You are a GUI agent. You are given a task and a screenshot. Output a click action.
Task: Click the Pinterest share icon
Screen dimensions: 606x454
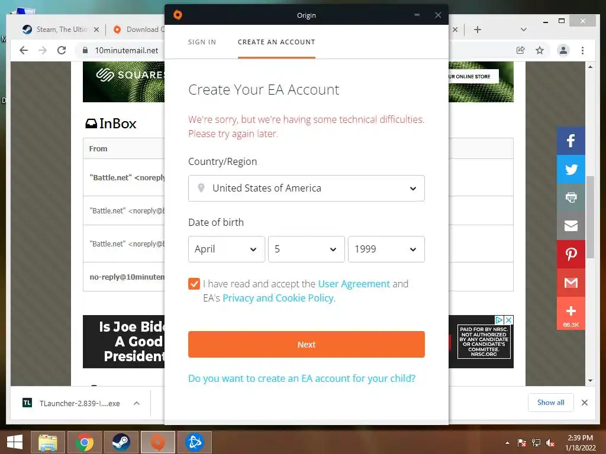(571, 254)
